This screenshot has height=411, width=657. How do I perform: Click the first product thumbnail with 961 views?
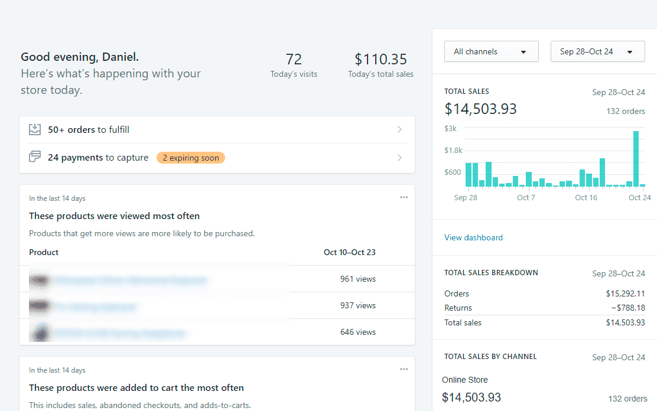(40, 279)
